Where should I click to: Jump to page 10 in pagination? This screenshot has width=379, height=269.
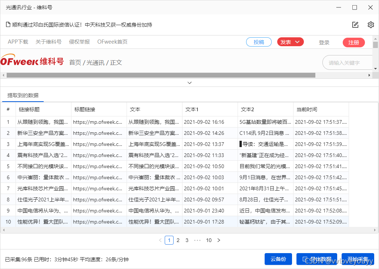[x=209, y=240]
